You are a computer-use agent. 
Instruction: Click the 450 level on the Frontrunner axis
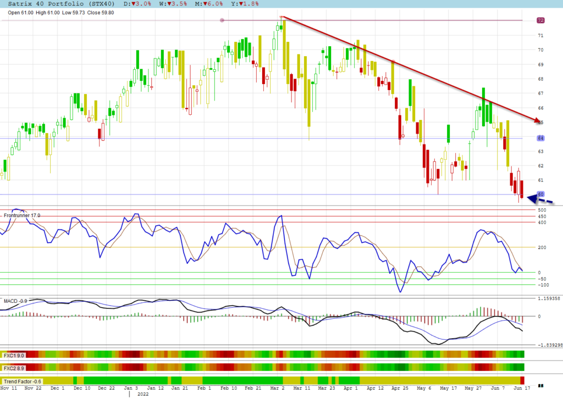(542, 217)
